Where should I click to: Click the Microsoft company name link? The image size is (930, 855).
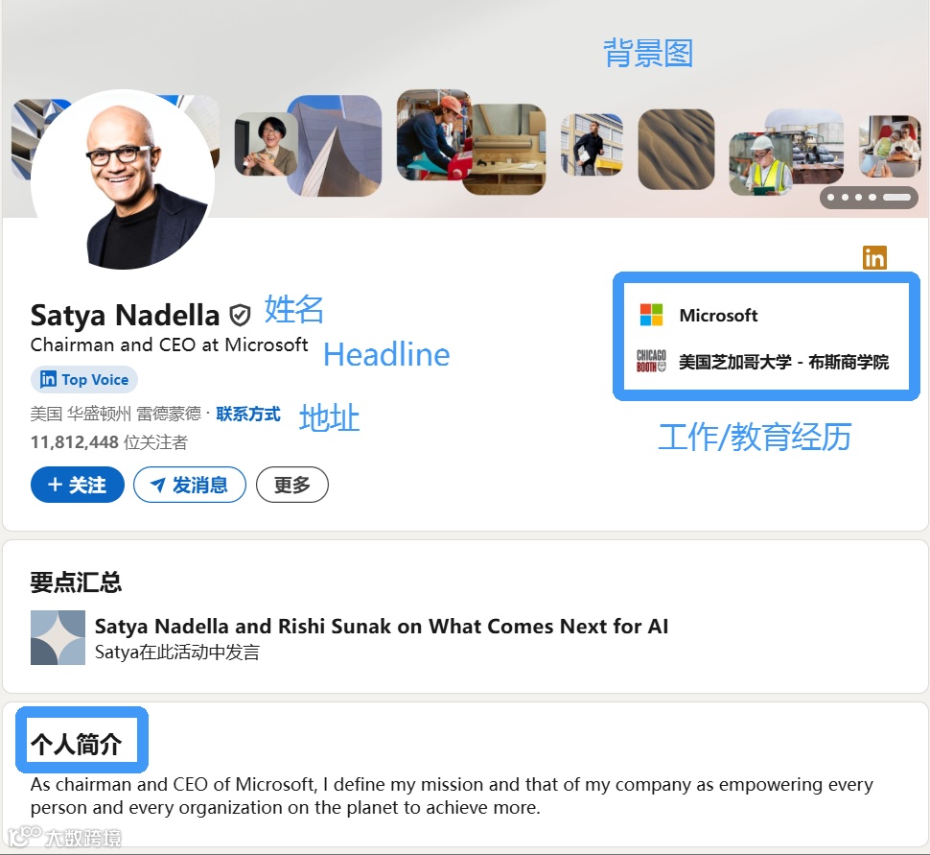pyautogui.click(x=718, y=316)
